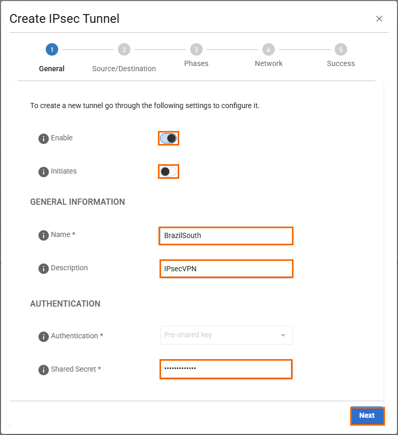398x435 pixels.
Task: Select step 5 Success
Action: pos(340,50)
